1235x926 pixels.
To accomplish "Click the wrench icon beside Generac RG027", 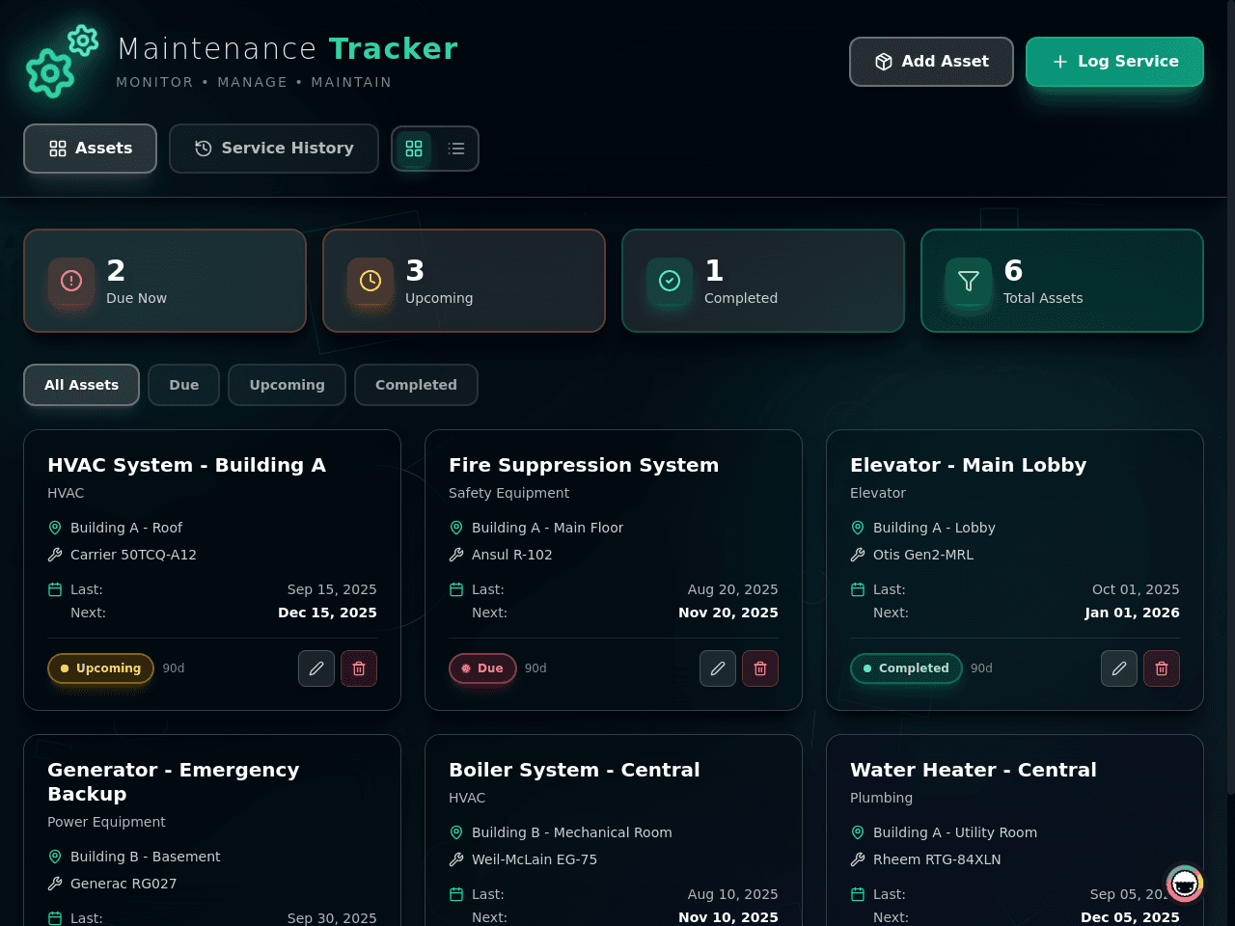I will tap(55, 884).
